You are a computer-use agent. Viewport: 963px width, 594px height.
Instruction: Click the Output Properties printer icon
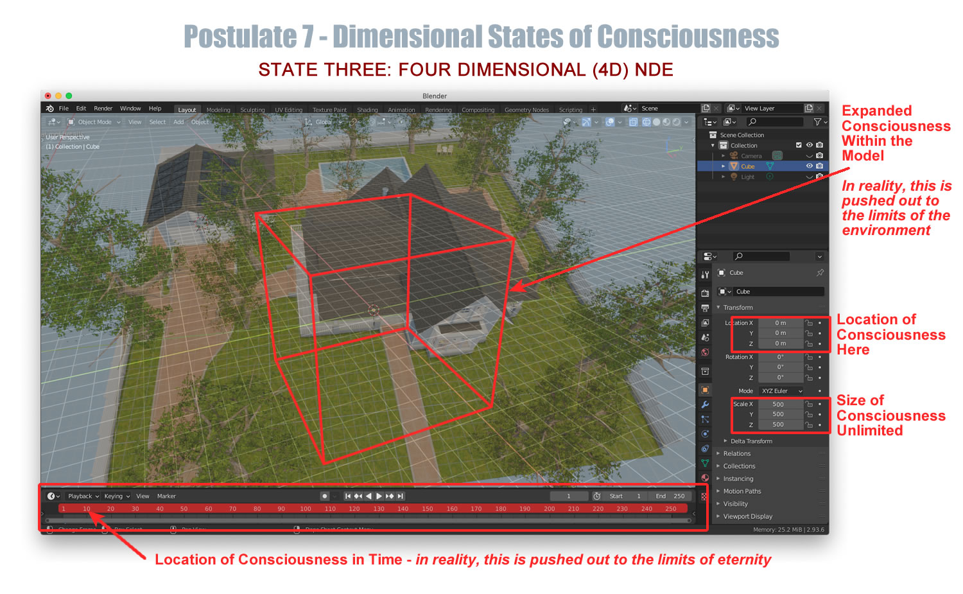[705, 308]
